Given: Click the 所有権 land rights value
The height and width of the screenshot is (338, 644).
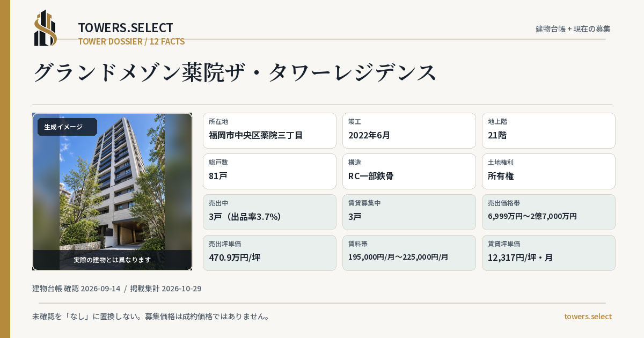Looking at the screenshot, I should click(501, 176).
